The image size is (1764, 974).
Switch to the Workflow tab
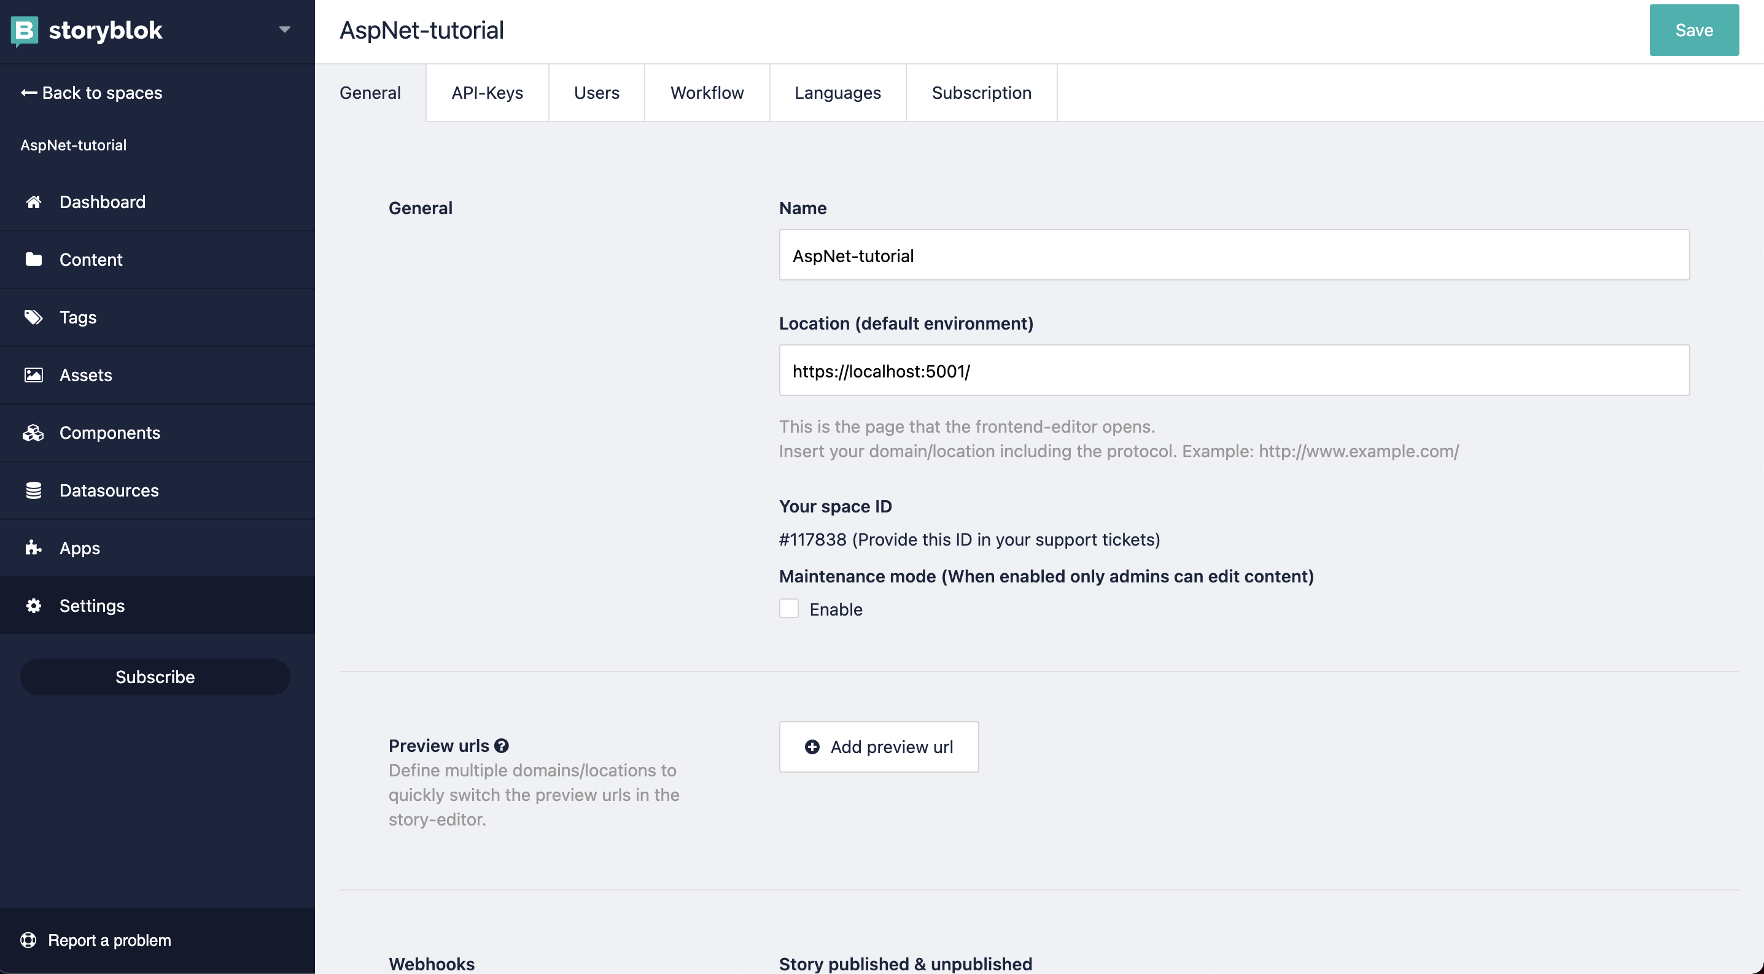click(x=707, y=93)
